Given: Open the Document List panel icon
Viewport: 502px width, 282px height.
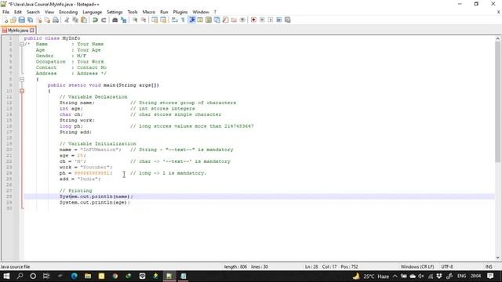Looking at the screenshot, I should 216,20.
